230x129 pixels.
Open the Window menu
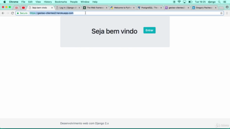(85, 2)
